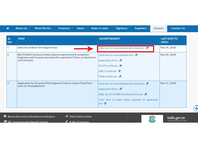Expand the Vigilance dropdown arrow
Image resolution: width=198 pixels, height=148 pixels.
(x=129, y=28)
